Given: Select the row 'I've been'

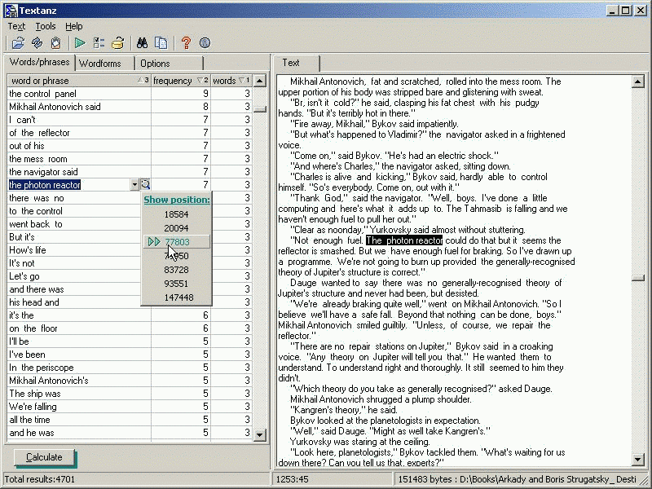Looking at the screenshot, I should 130,355.
